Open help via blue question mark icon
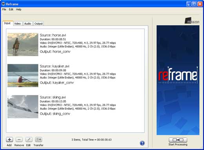This screenshot has width=204, height=150. [x=142, y=143]
